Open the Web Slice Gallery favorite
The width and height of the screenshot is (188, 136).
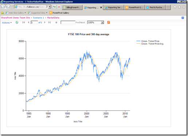pyautogui.click(x=16, y=13)
